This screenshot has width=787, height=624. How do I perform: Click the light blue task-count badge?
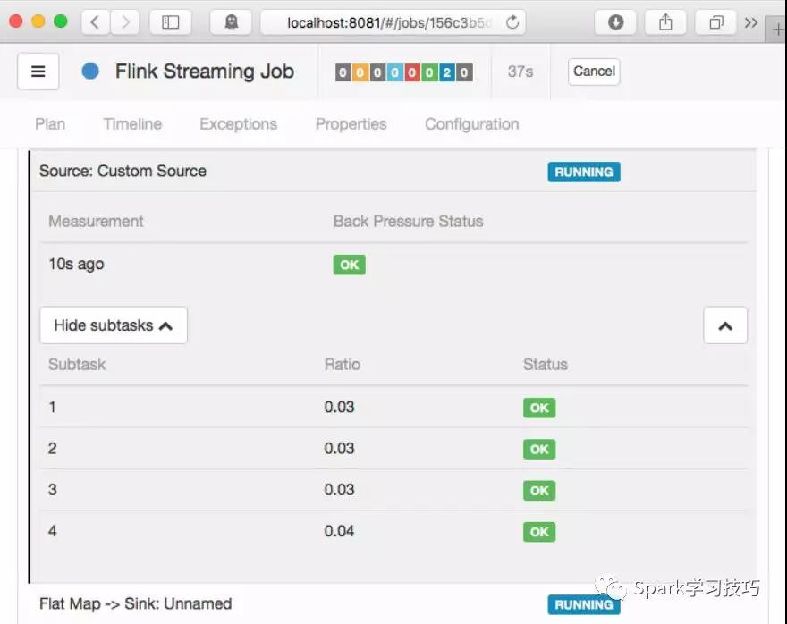coord(394,72)
